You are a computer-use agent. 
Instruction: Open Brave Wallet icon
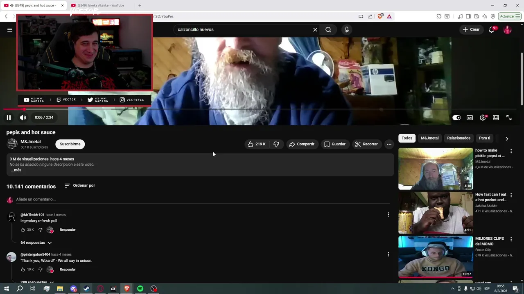click(477, 16)
